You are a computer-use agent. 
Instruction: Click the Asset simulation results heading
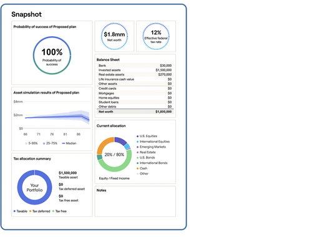coord(46,93)
